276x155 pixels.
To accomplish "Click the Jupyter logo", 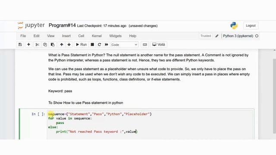I will click(x=31, y=25).
